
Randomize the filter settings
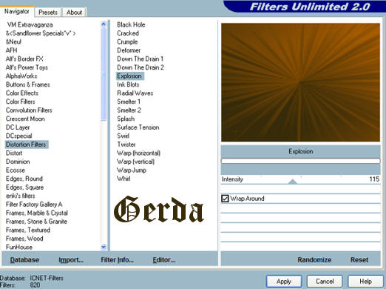coord(314,260)
